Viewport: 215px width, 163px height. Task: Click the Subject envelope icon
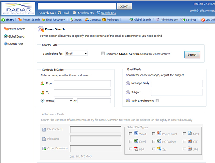pyautogui.click(x=128, y=92)
